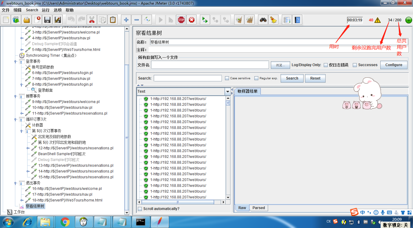Toggle the Successes checkbox

tap(355, 65)
